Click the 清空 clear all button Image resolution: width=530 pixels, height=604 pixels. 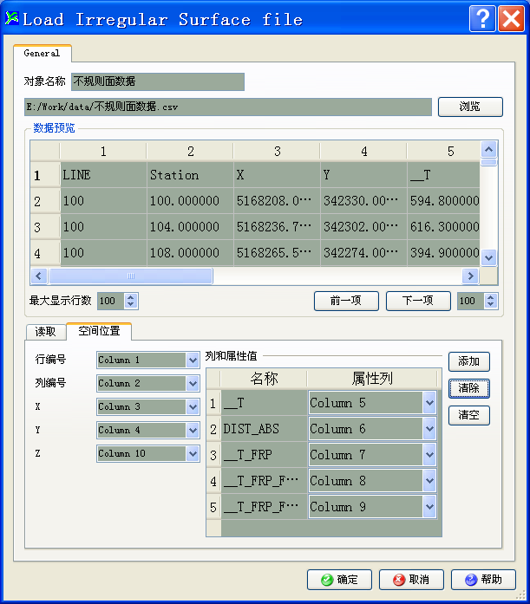pyautogui.click(x=469, y=415)
